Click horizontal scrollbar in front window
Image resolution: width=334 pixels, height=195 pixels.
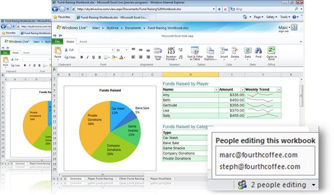(102, 175)
